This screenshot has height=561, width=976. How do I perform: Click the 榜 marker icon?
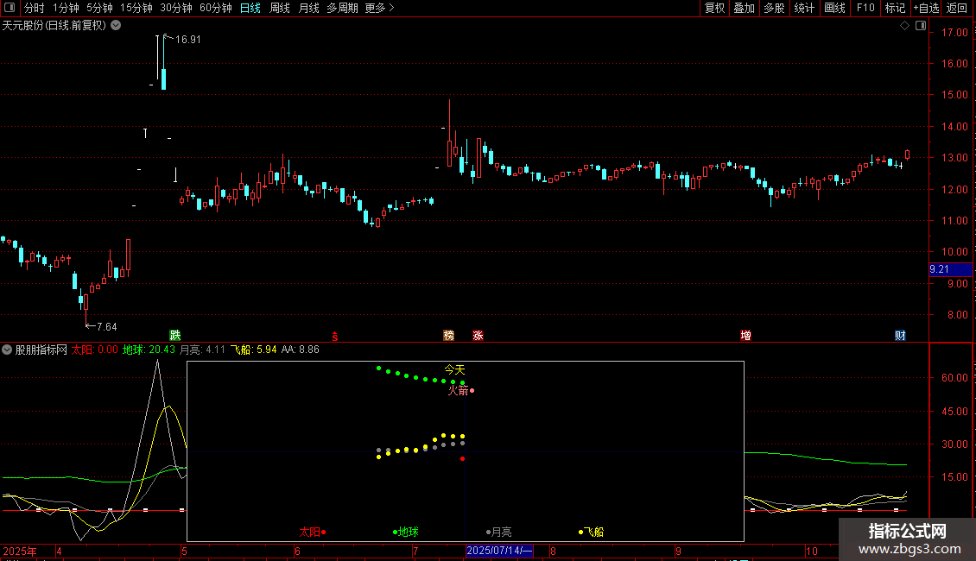tap(448, 335)
